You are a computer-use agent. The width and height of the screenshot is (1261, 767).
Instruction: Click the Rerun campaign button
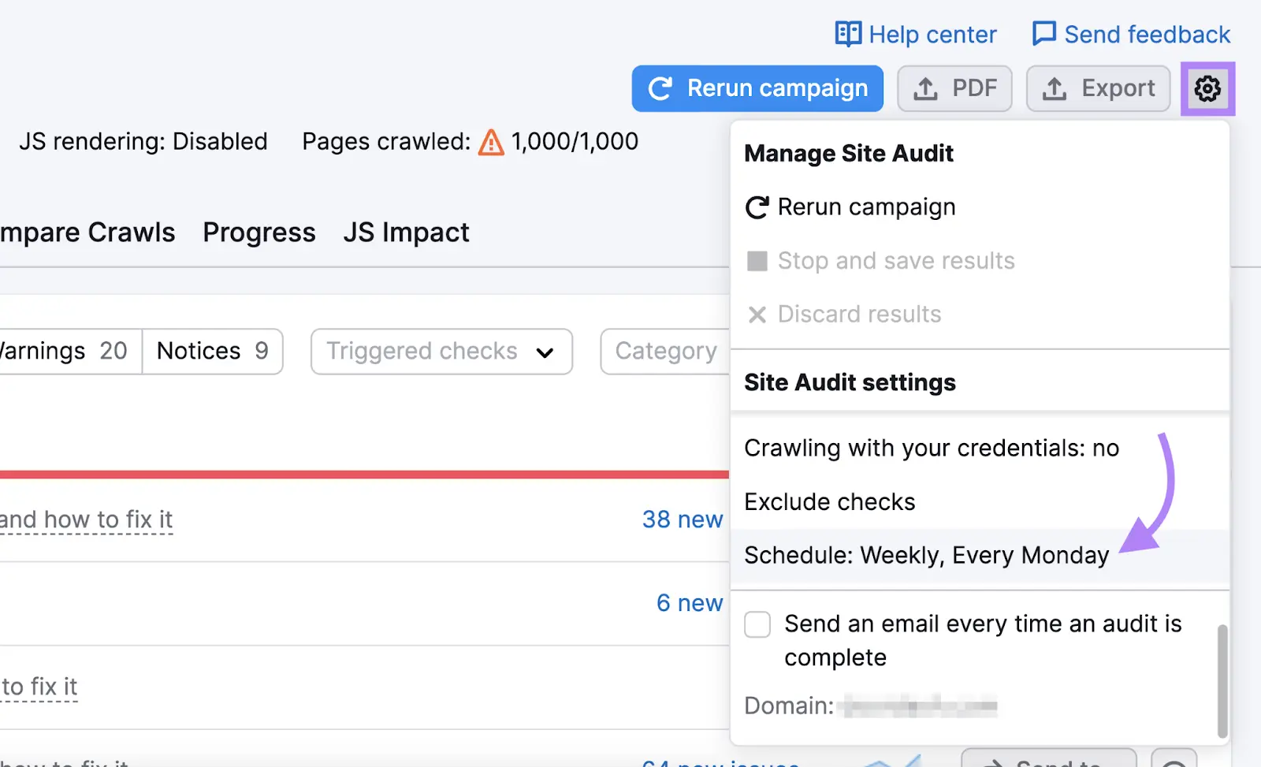[x=757, y=88]
